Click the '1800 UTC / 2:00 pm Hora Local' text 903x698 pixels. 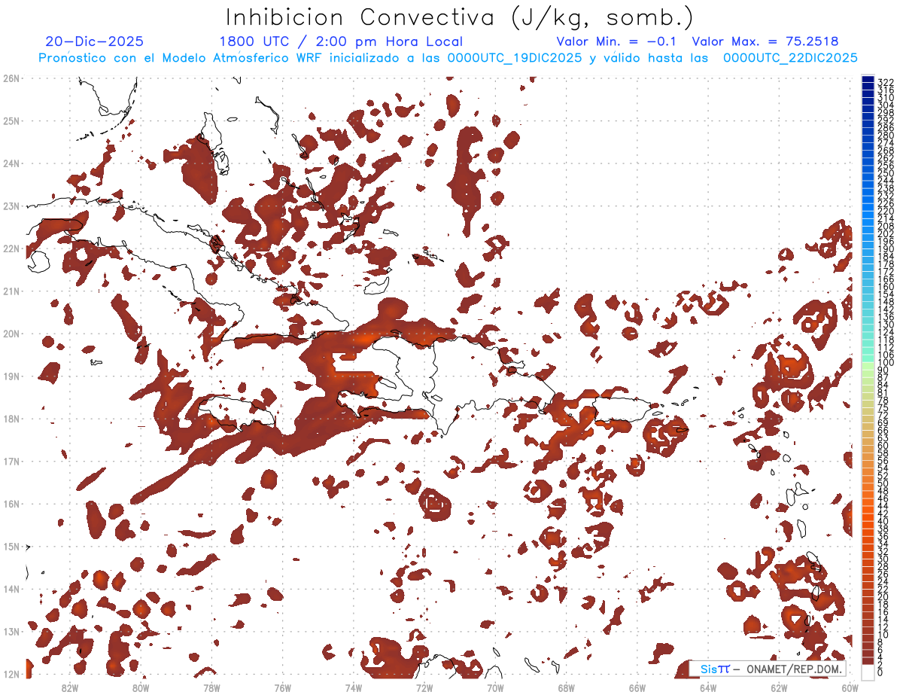pyautogui.click(x=341, y=41)
